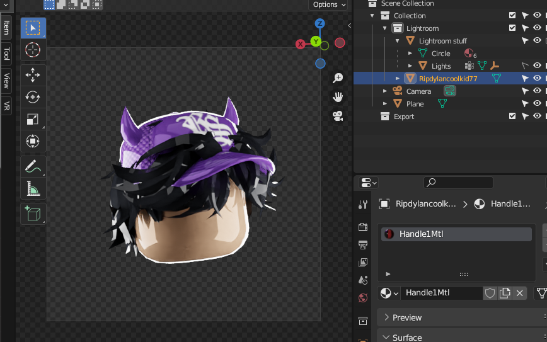Select Export collection in outliner

[x=403, y=117]
